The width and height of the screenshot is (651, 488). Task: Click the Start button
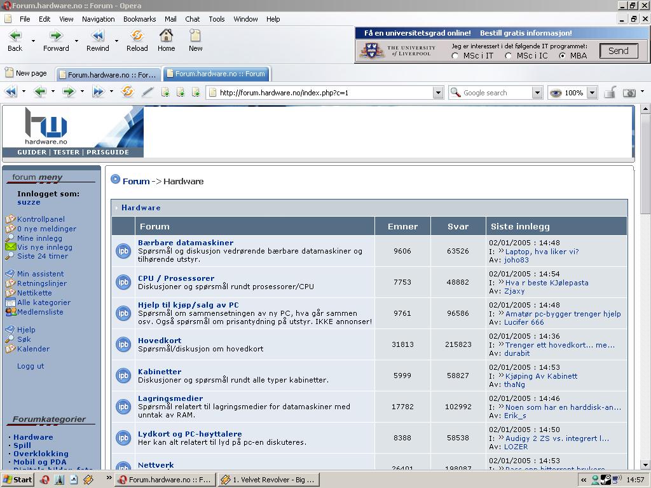click(17, 480)
